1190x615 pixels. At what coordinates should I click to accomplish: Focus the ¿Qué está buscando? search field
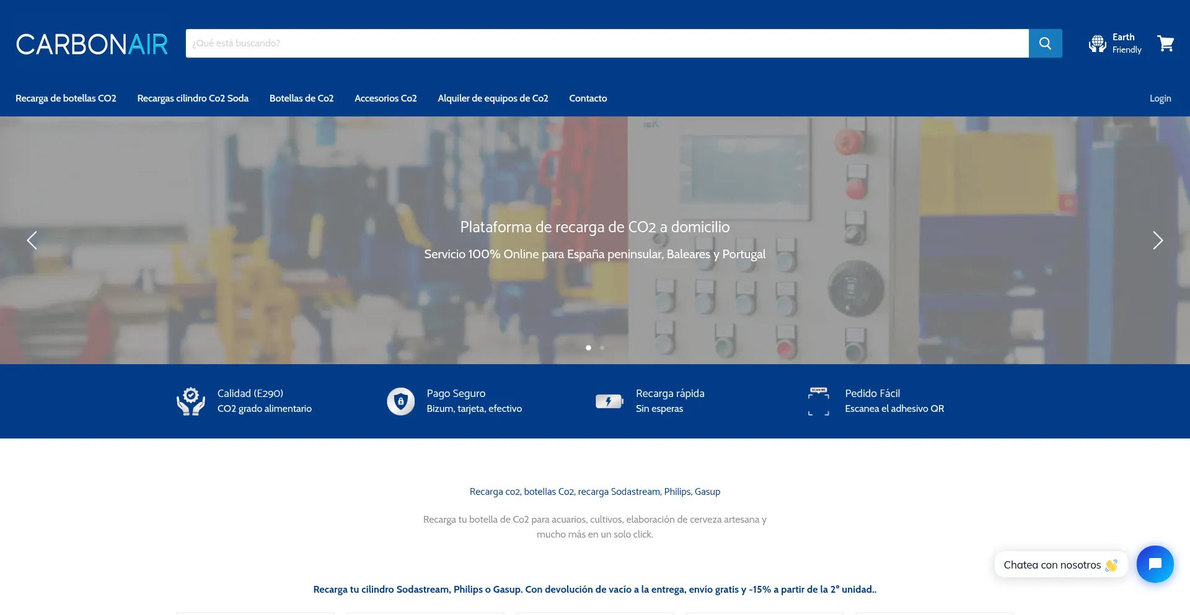[607, 43]
